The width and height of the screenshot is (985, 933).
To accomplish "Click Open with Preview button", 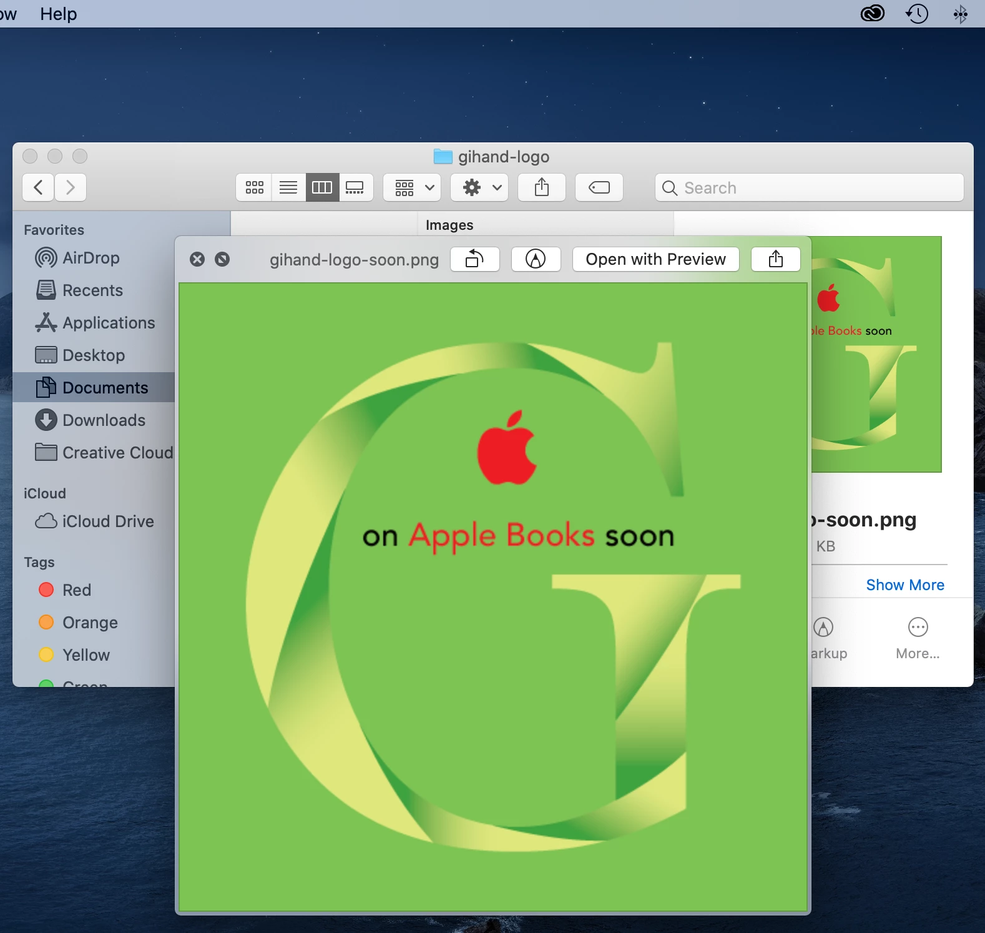I will click(655, 259).
